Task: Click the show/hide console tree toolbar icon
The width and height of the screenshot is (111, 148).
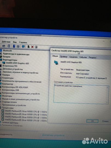Action: (4, 46)
